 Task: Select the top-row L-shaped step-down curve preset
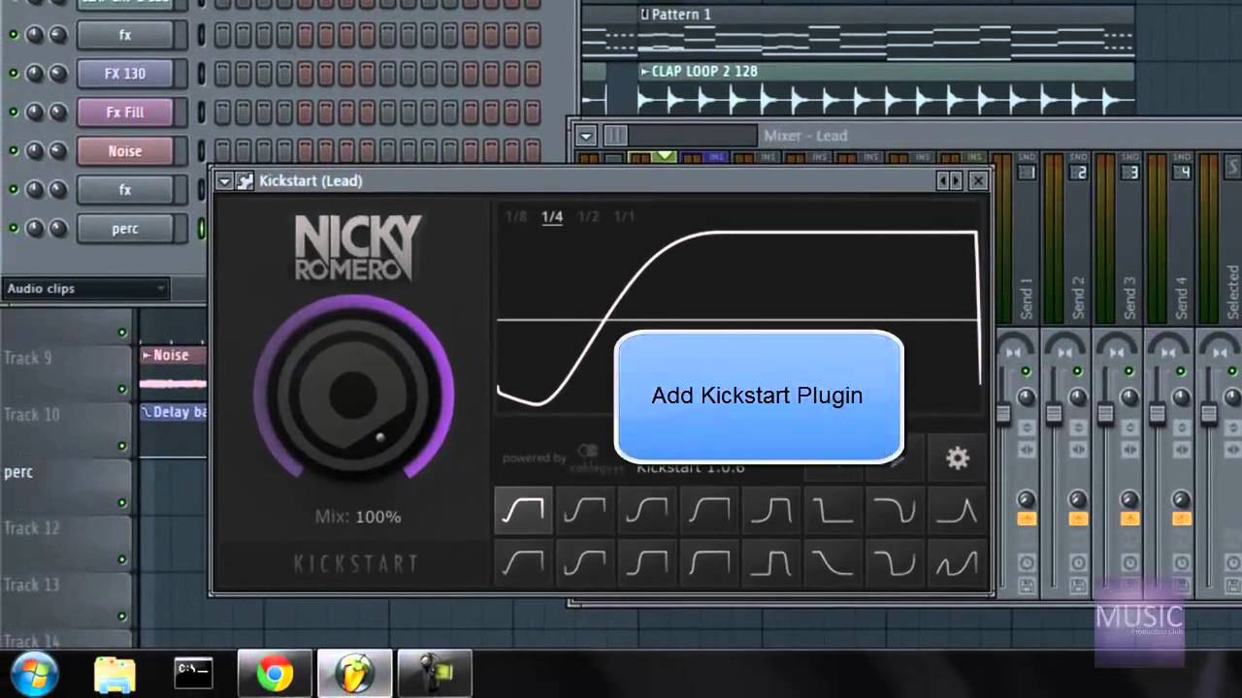pos(833,511)
